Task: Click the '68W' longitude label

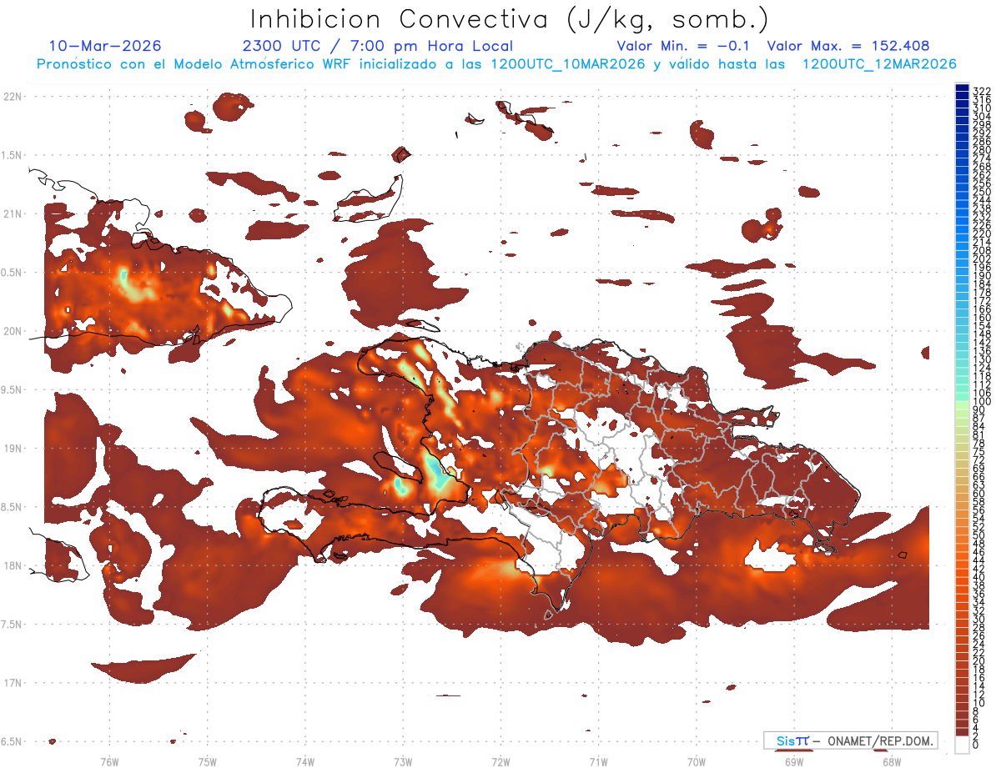Action: (x=891, y=761)
